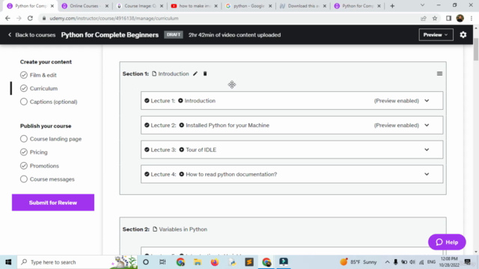Select Captions (optional) step
The image size is (479, 269).
click(49, 102)
